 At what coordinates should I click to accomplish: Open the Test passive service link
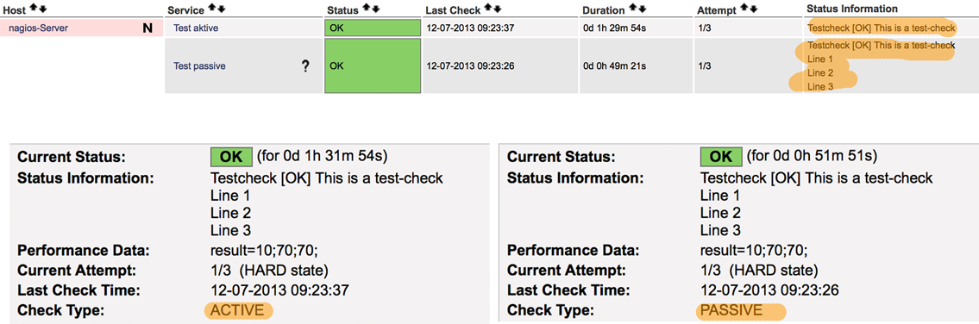[x=199, y=66]
